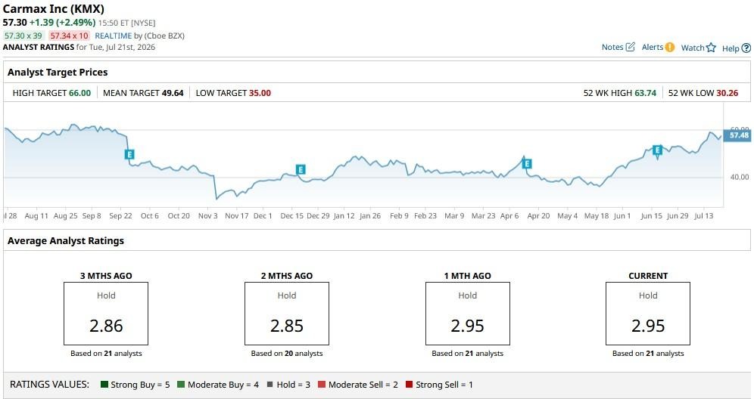Open the Help question mark icon
The width and height of the screenshot is (754, 399).
tap(746, 48)
